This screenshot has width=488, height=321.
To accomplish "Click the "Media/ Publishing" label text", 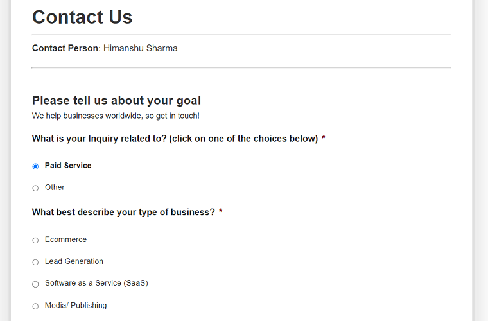I will point(76,306).
